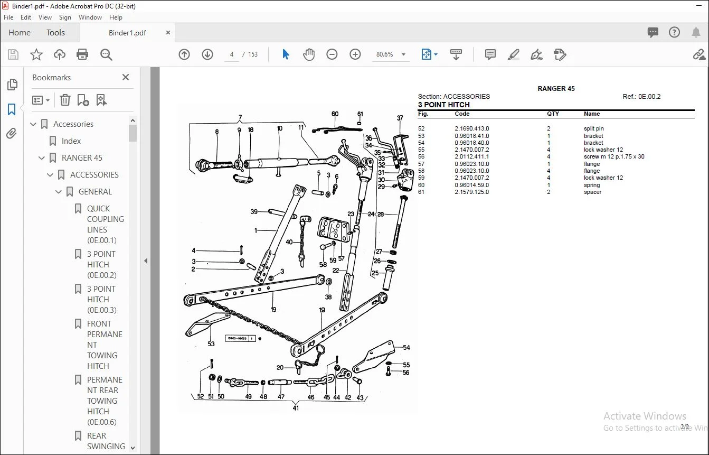Collapse the ACCESSORIES sub-bookmark

(51, 175)
